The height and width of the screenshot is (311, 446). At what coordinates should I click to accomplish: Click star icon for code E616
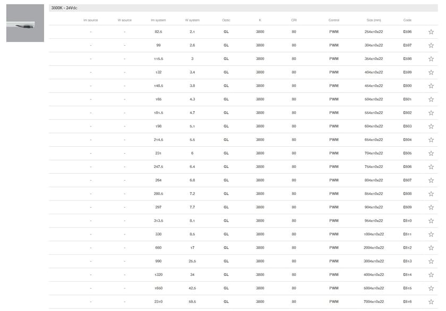coord(431,302)
